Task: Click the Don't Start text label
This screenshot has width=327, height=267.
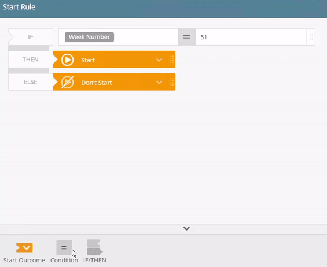Action: click(97, 83)
